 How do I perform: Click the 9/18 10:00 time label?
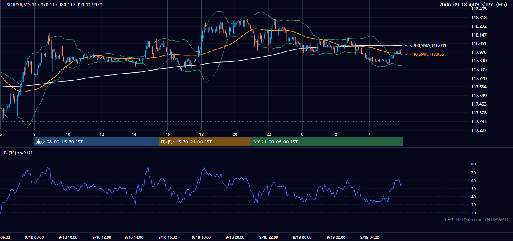pyautogui.click(x=68, y=237)
